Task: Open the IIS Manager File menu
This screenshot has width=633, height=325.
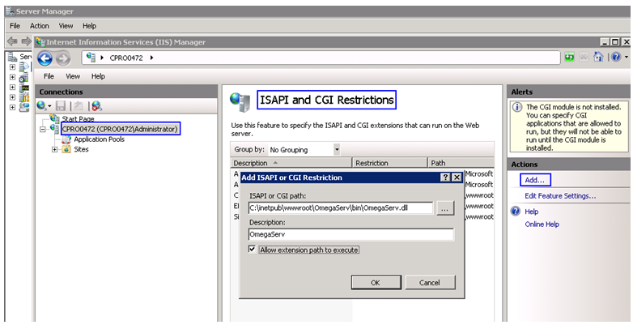Action: [x=49, y=76]
